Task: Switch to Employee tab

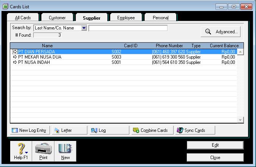Action: pos(126,17)
